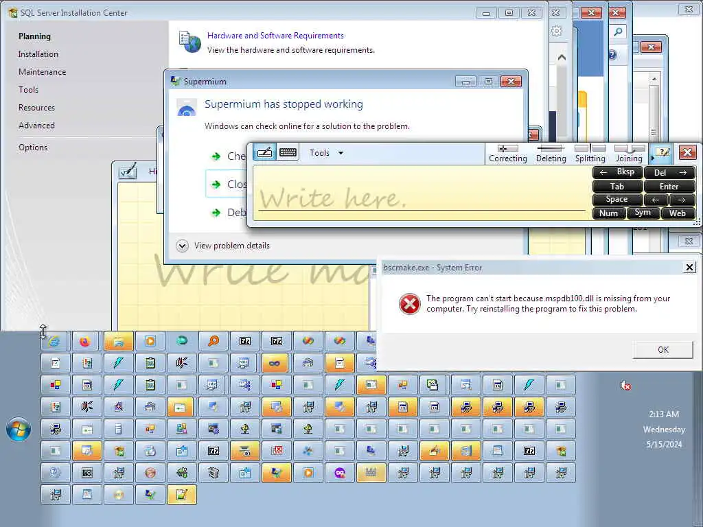This screenshot has width=703, height=527.
Task: Close the bscmake.exe System Error dialog
Action: (x=689, y=268)
